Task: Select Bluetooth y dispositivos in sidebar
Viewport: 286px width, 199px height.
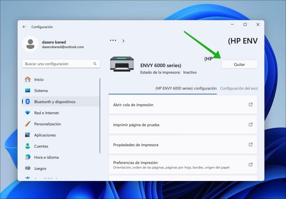Action: 61,102
